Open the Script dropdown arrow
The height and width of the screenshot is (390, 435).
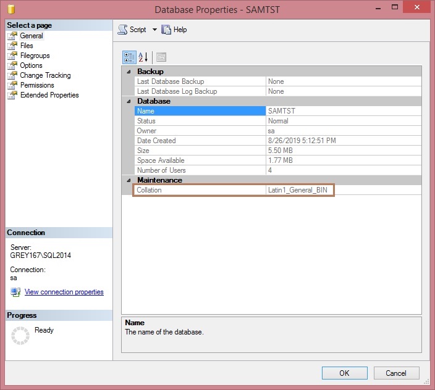(154, 30)
